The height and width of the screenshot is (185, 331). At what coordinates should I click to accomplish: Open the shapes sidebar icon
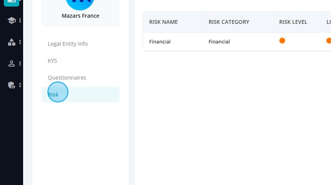point(12,42)
